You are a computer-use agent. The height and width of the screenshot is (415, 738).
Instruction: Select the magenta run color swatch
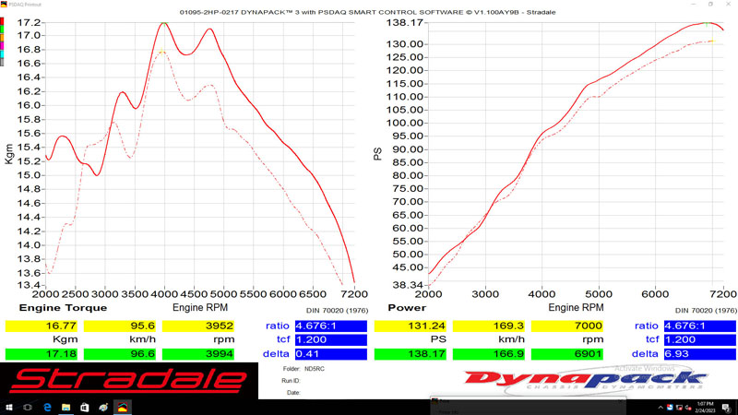click(2, 45)
